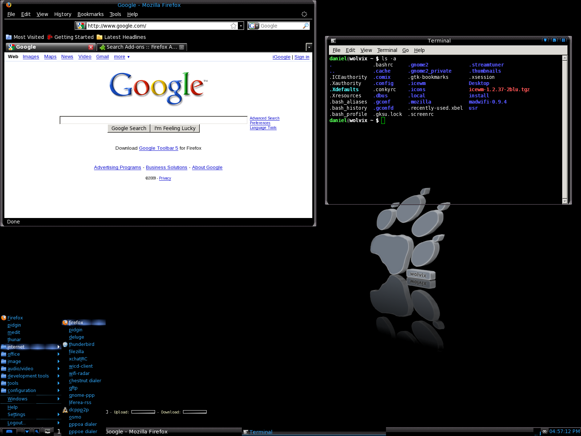Click the Google favicon in the address bar

click(x=81, y=26)
